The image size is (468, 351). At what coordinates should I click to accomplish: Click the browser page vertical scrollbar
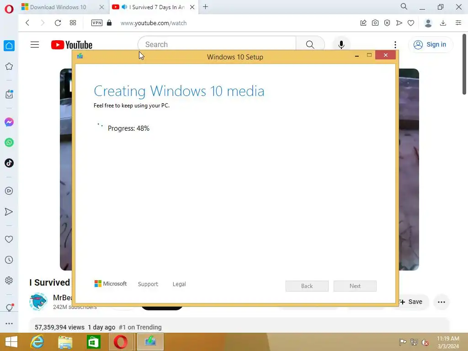coord(464,64)
